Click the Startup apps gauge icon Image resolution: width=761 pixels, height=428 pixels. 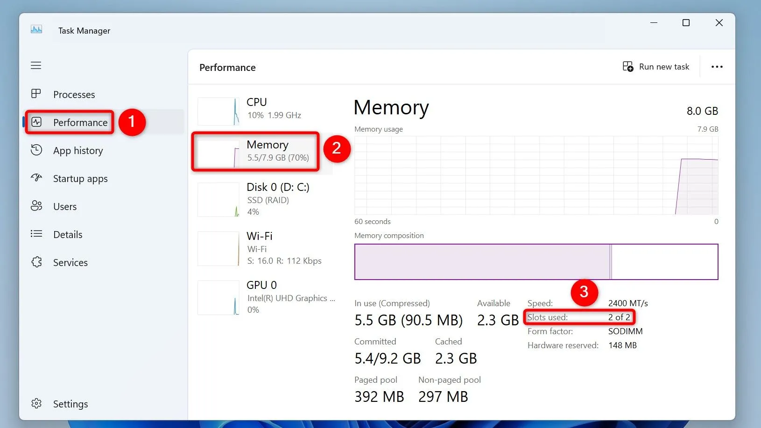coord(36,178)
